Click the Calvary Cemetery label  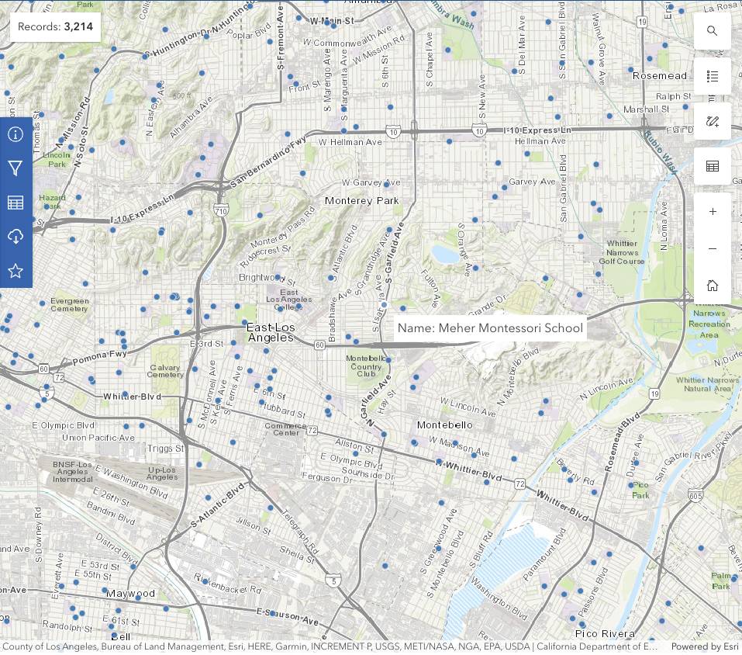coord(165,371)
